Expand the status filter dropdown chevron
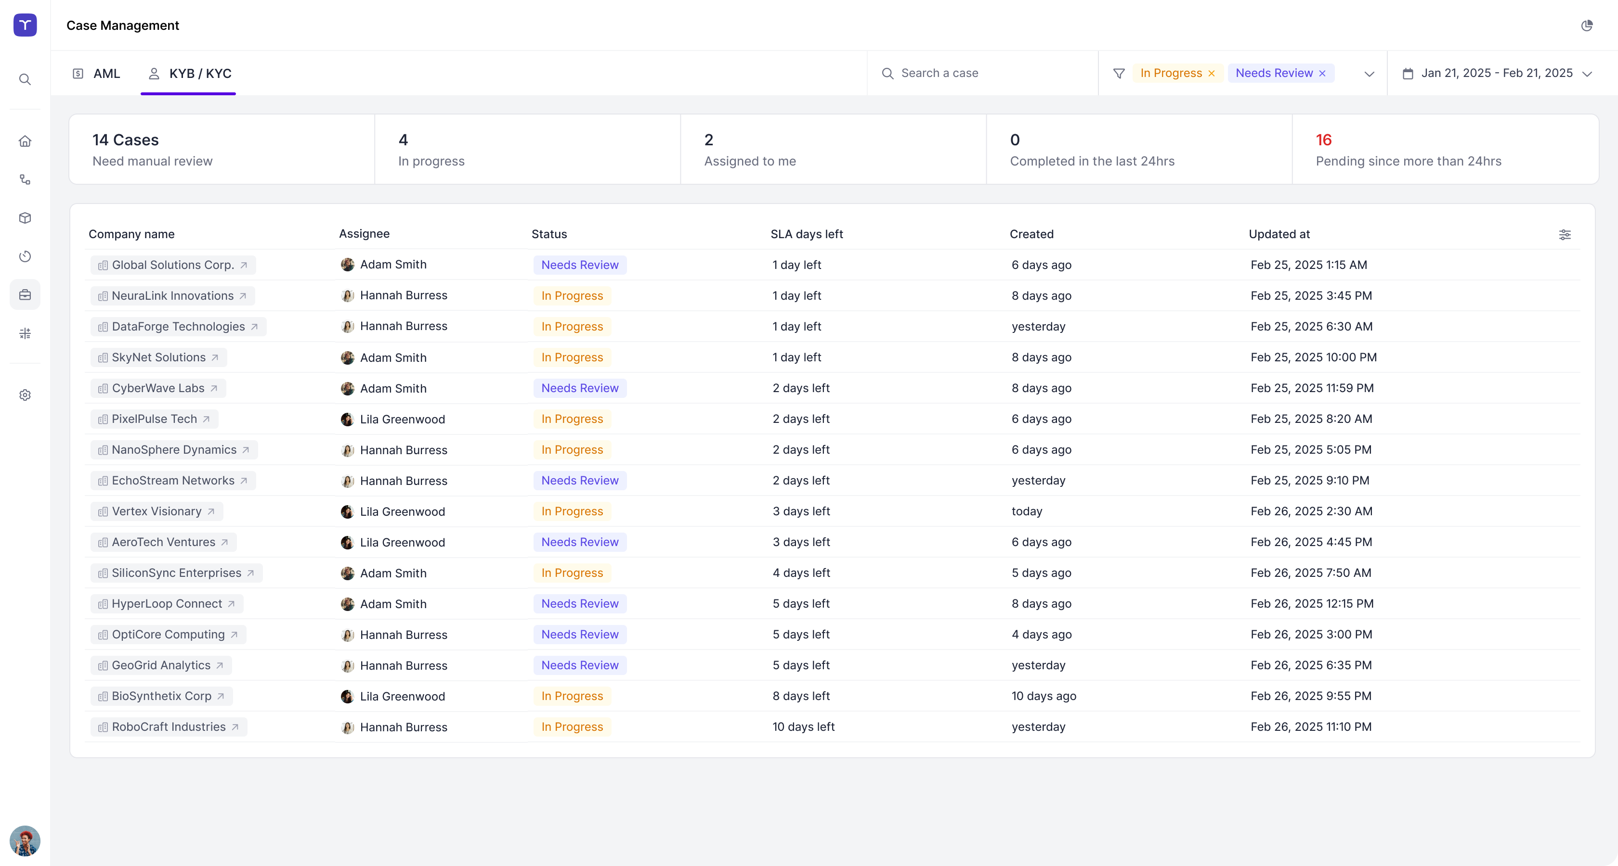The height and width of the screenshot is (866, 1618). (1369, 74)
